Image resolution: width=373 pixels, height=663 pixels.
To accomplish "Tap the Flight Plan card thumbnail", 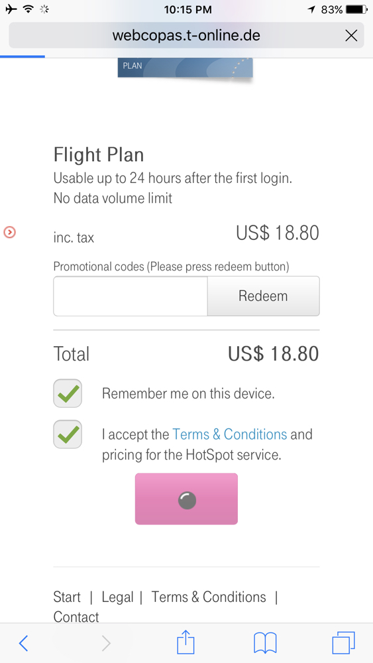I will [185, 68].
